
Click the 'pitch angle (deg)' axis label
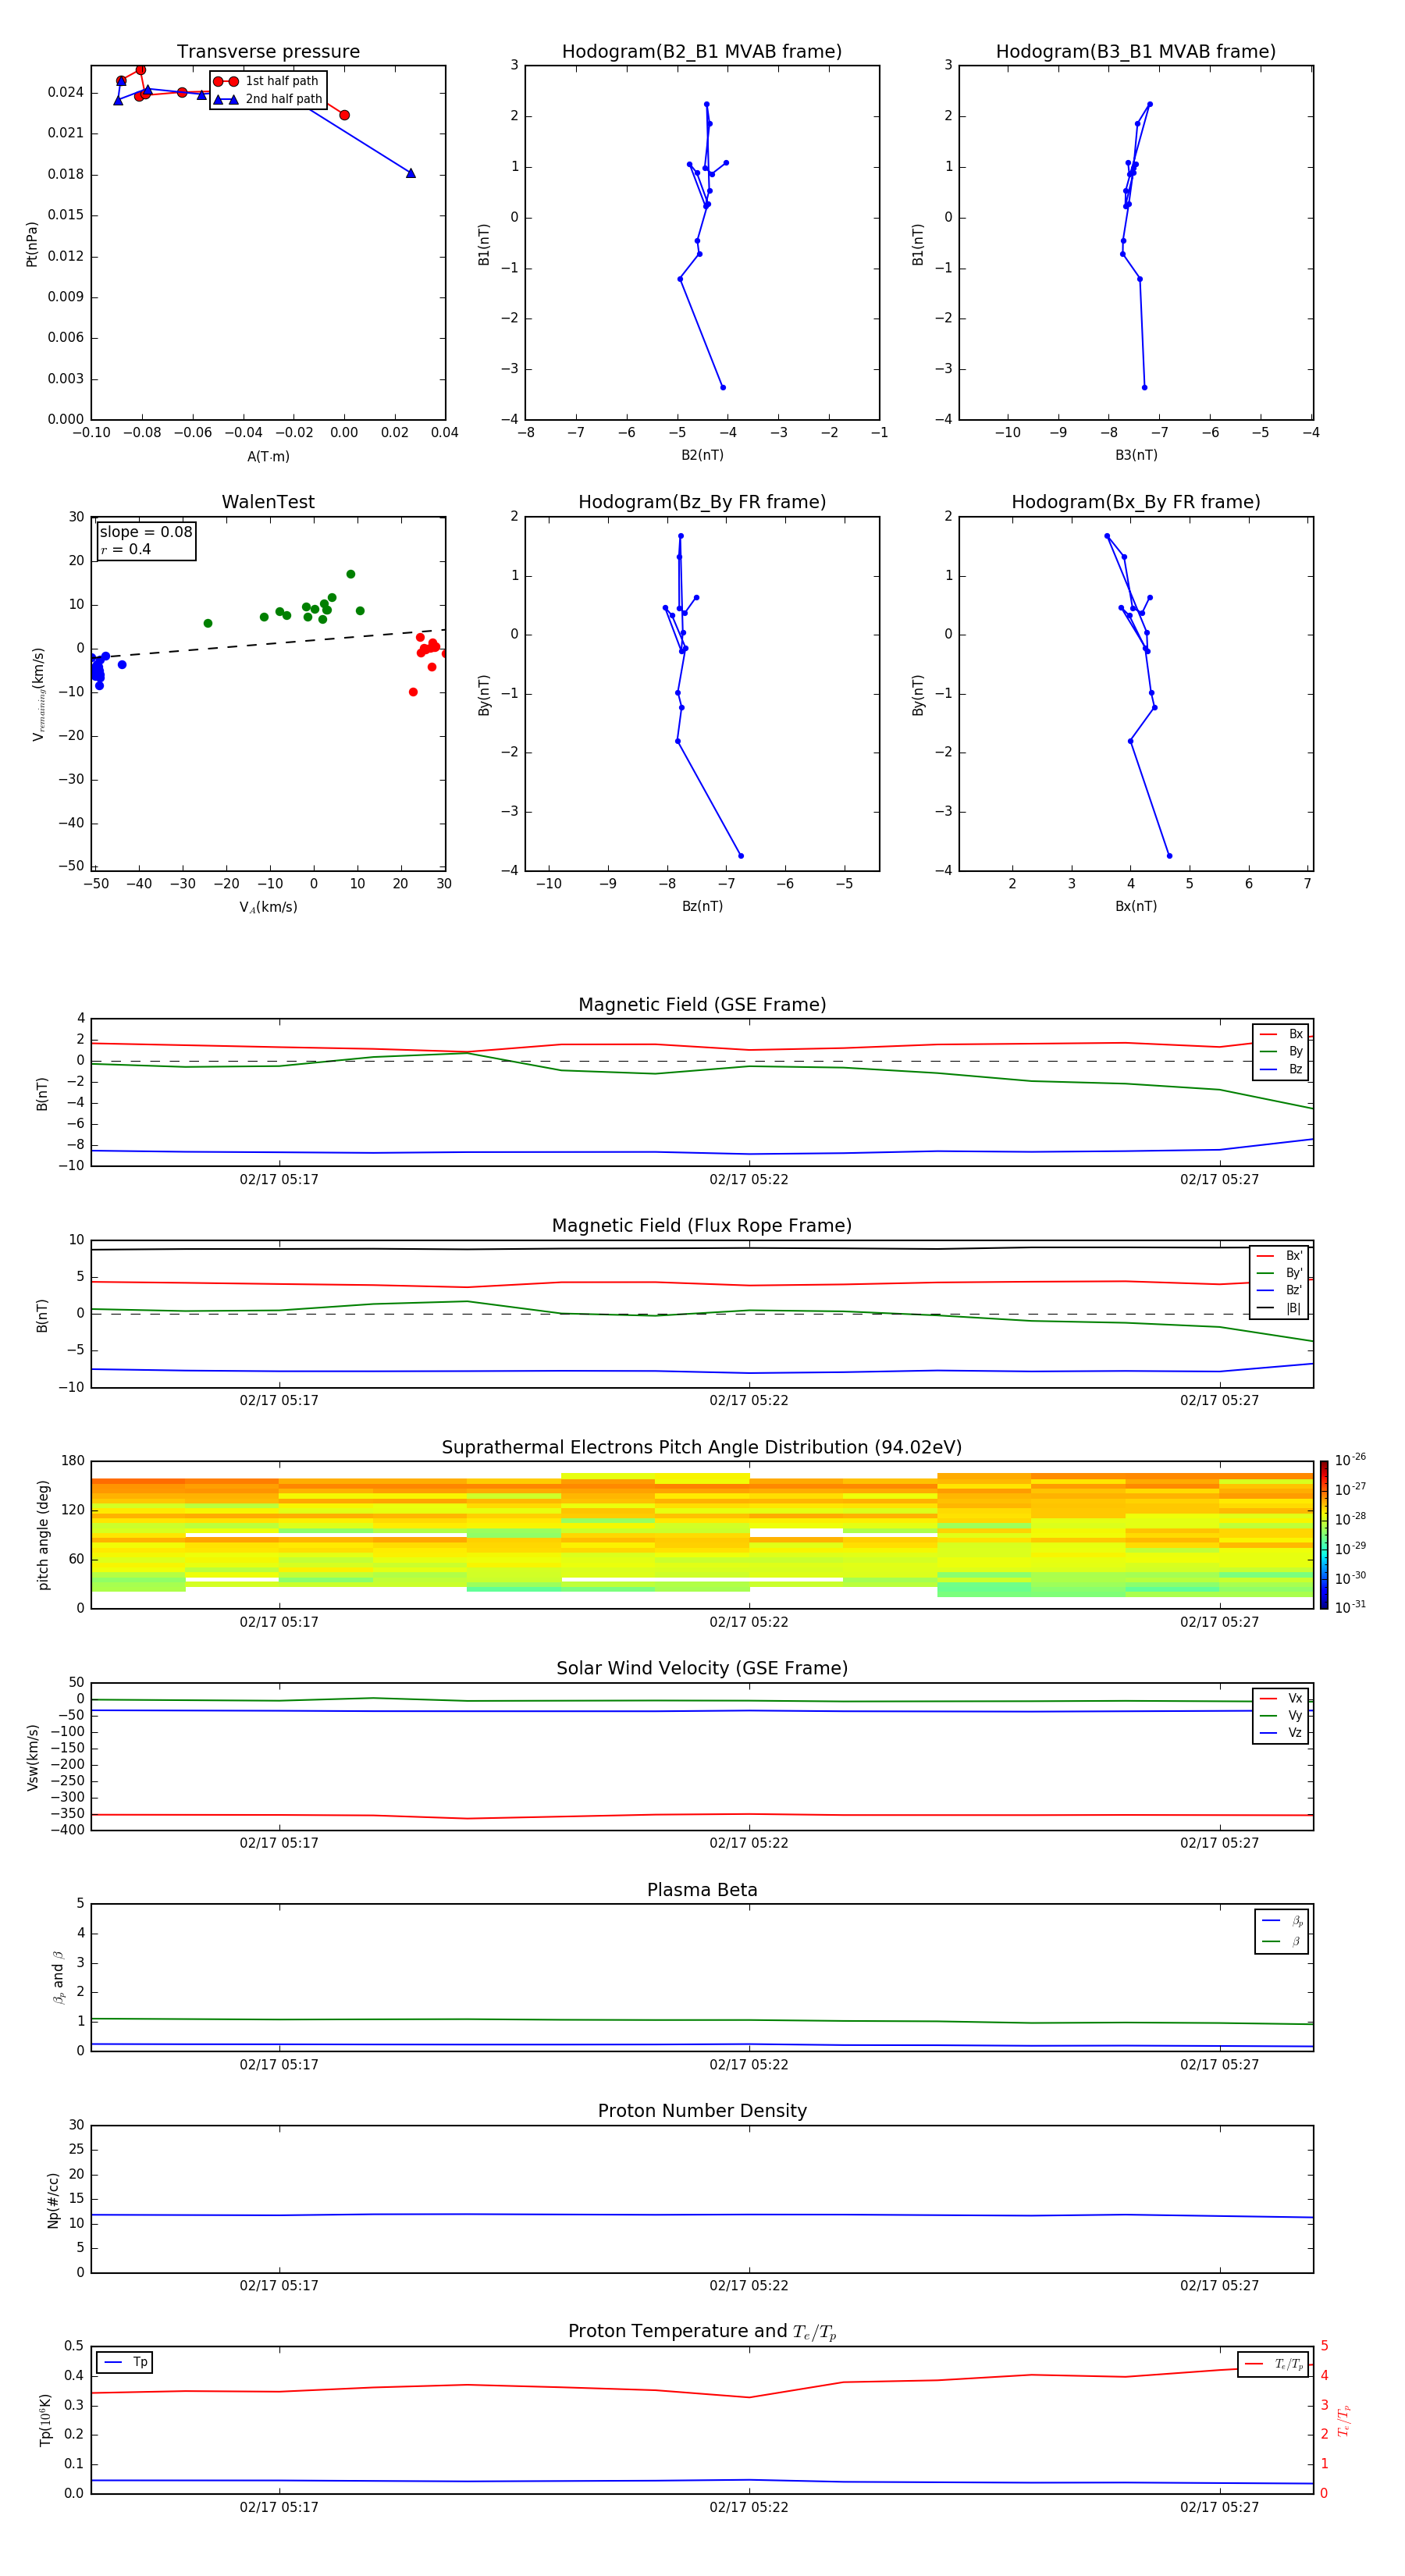point(43,1535)
